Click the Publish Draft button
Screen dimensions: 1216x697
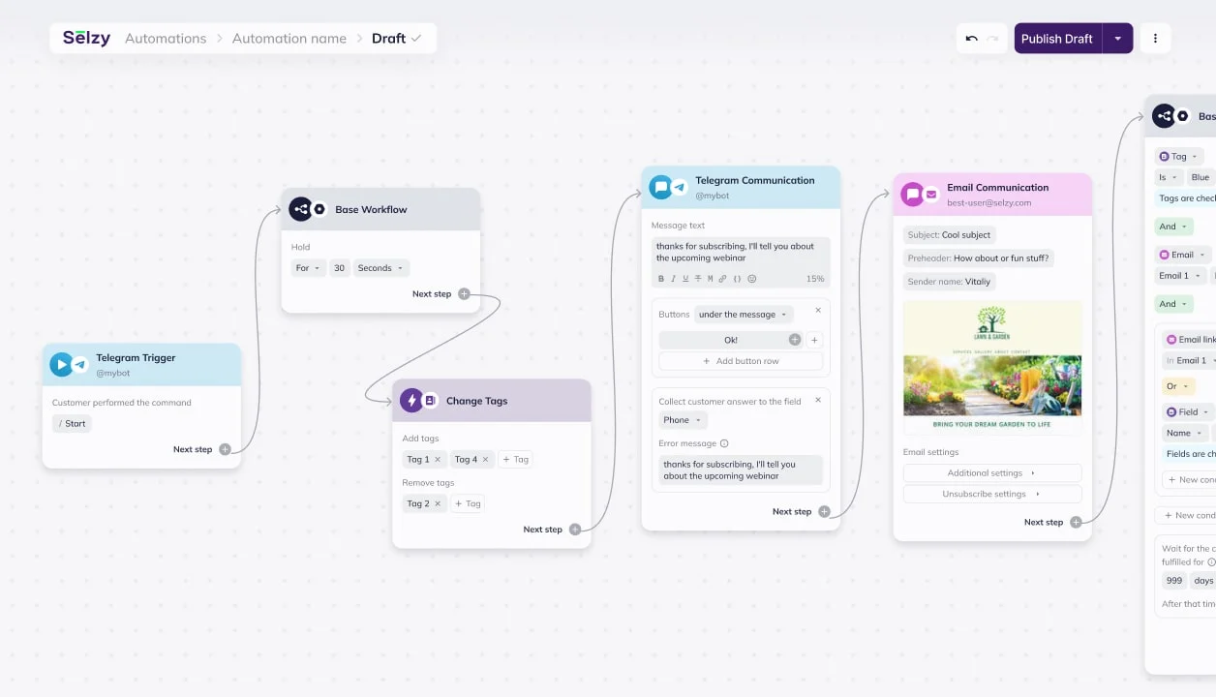point(1056,38)
